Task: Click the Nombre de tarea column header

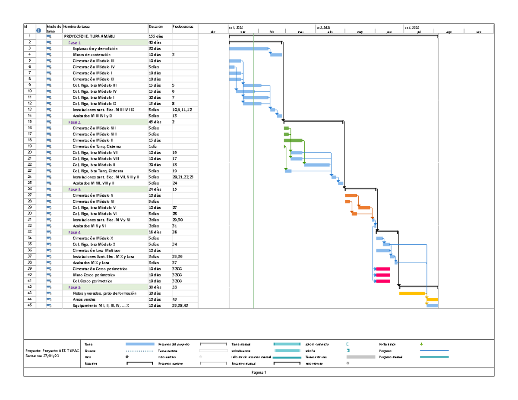Action: pyautogui.click(x=76, y=27)
